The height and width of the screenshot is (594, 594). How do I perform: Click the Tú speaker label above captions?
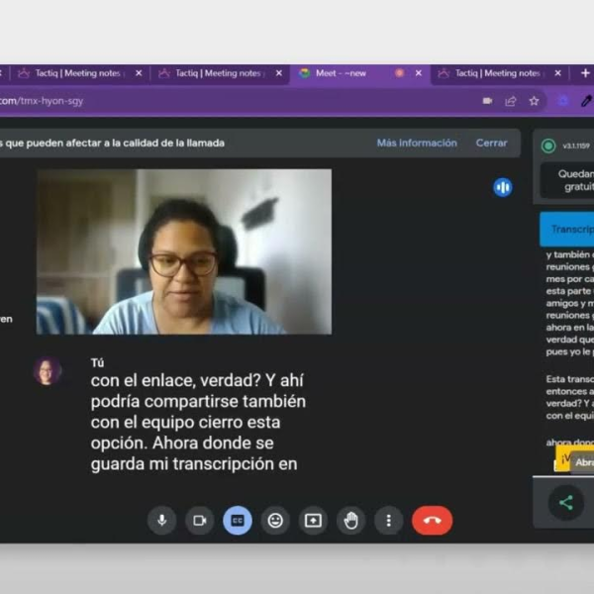pos(97,363)
